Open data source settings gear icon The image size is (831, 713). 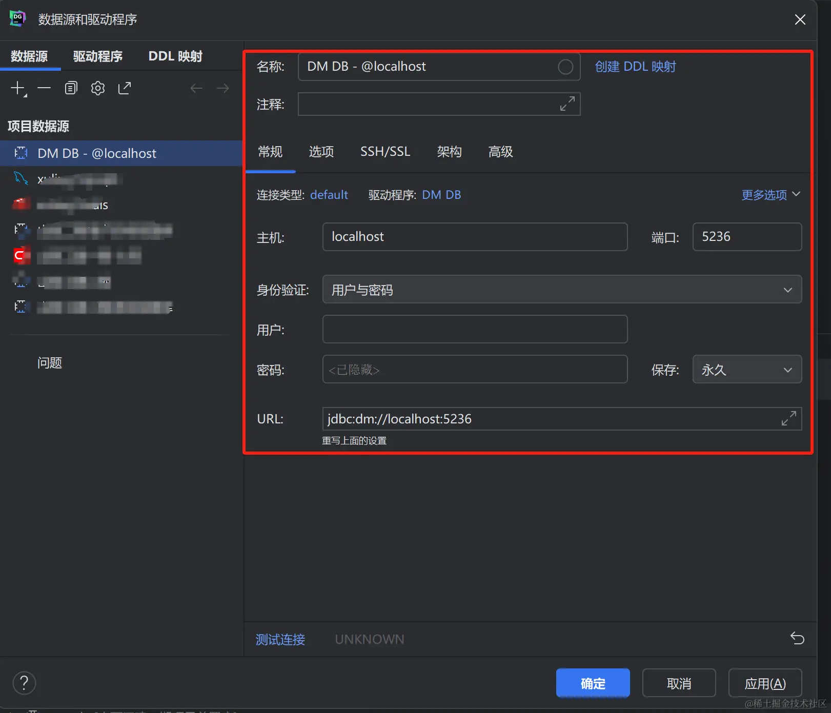tap(98, 88)
